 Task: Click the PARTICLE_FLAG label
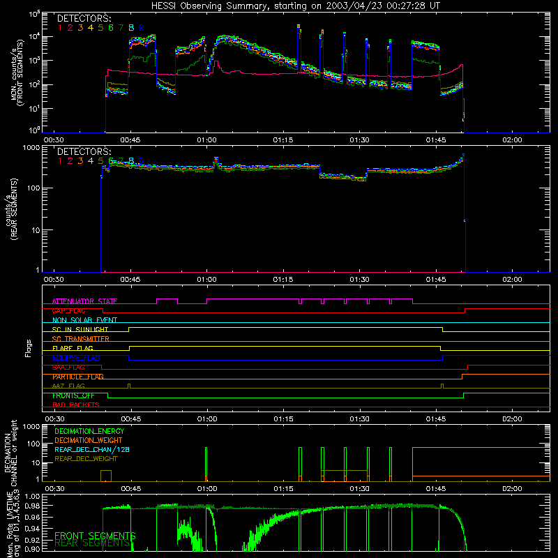[x=78, y=377]
